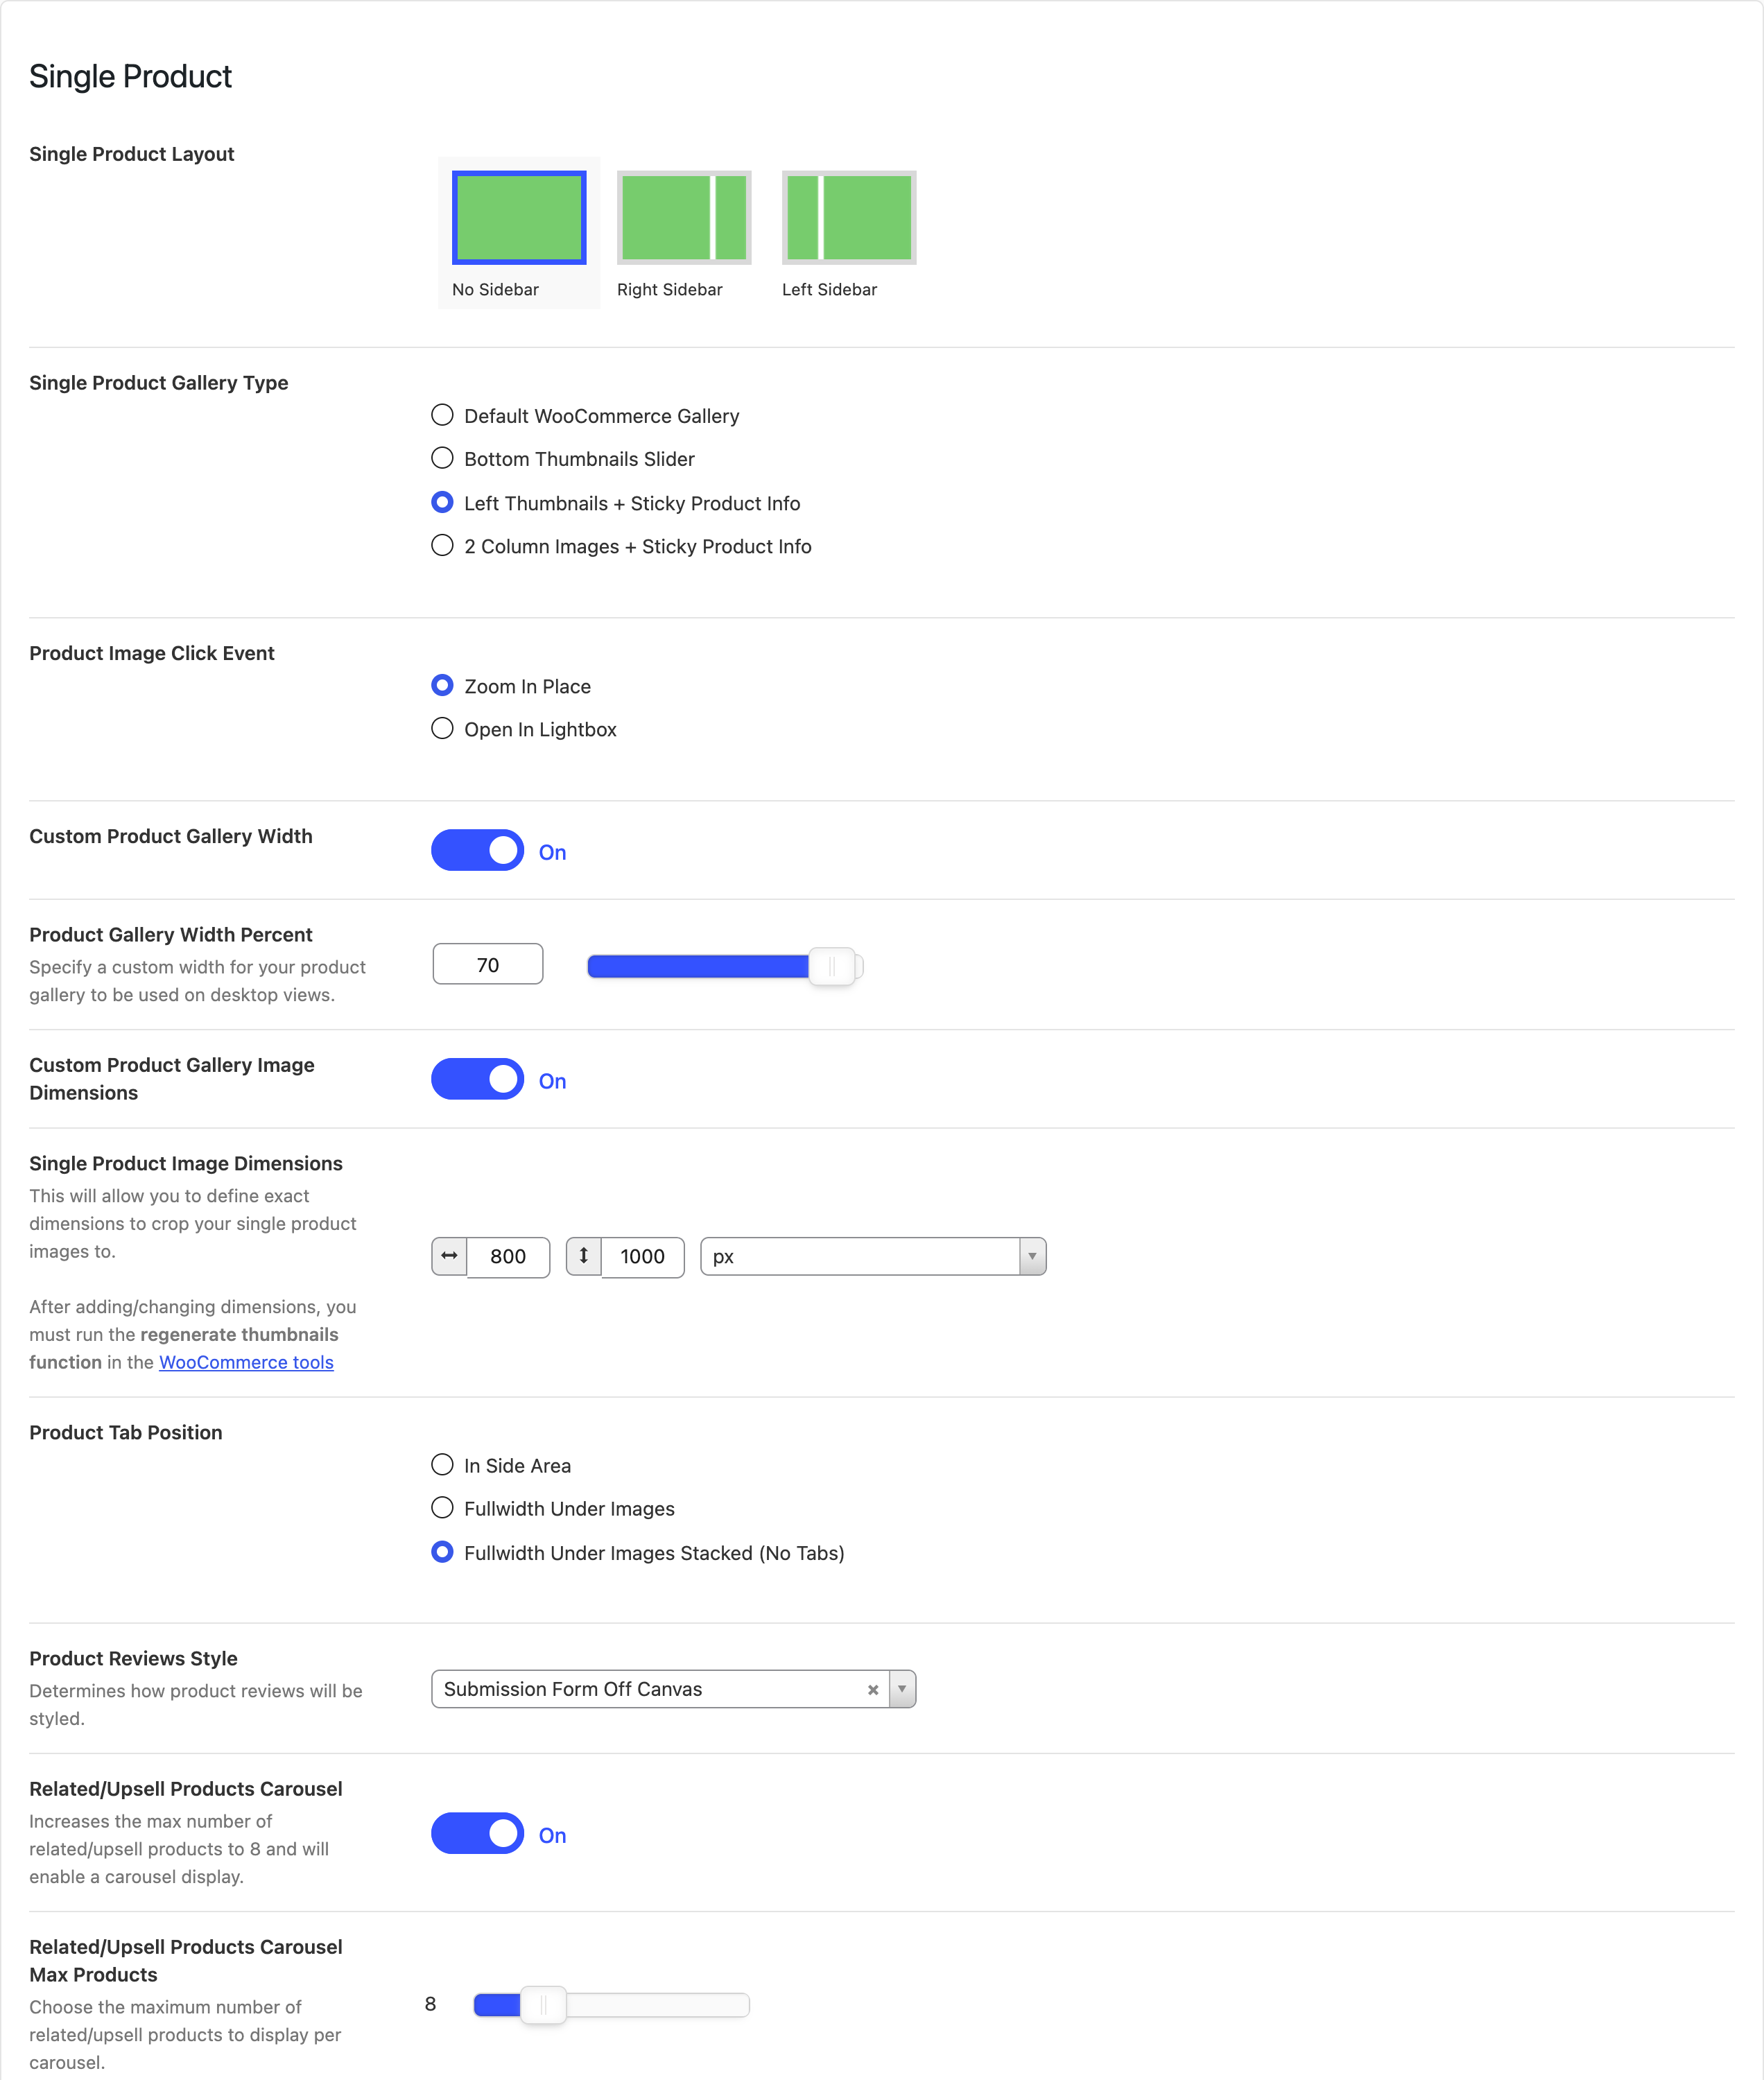Pick the Left Sidebar layout image

[849, 217]
